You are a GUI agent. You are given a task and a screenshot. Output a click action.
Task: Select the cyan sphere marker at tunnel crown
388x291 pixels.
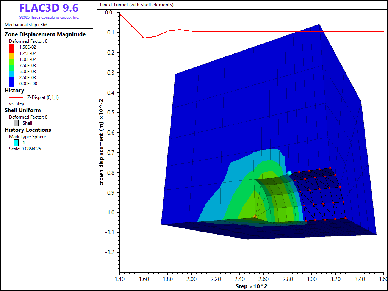pyautogui.click(x=289, y=173)
